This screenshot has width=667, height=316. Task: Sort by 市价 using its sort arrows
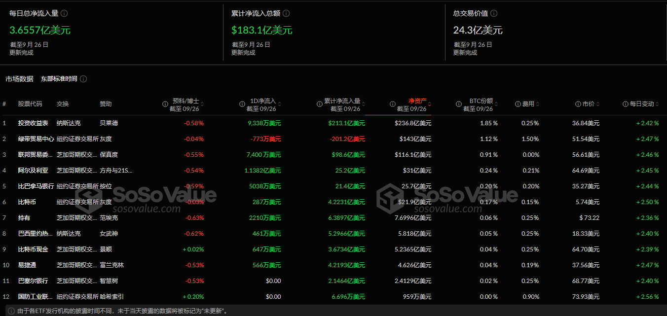[x=598, y=104]
